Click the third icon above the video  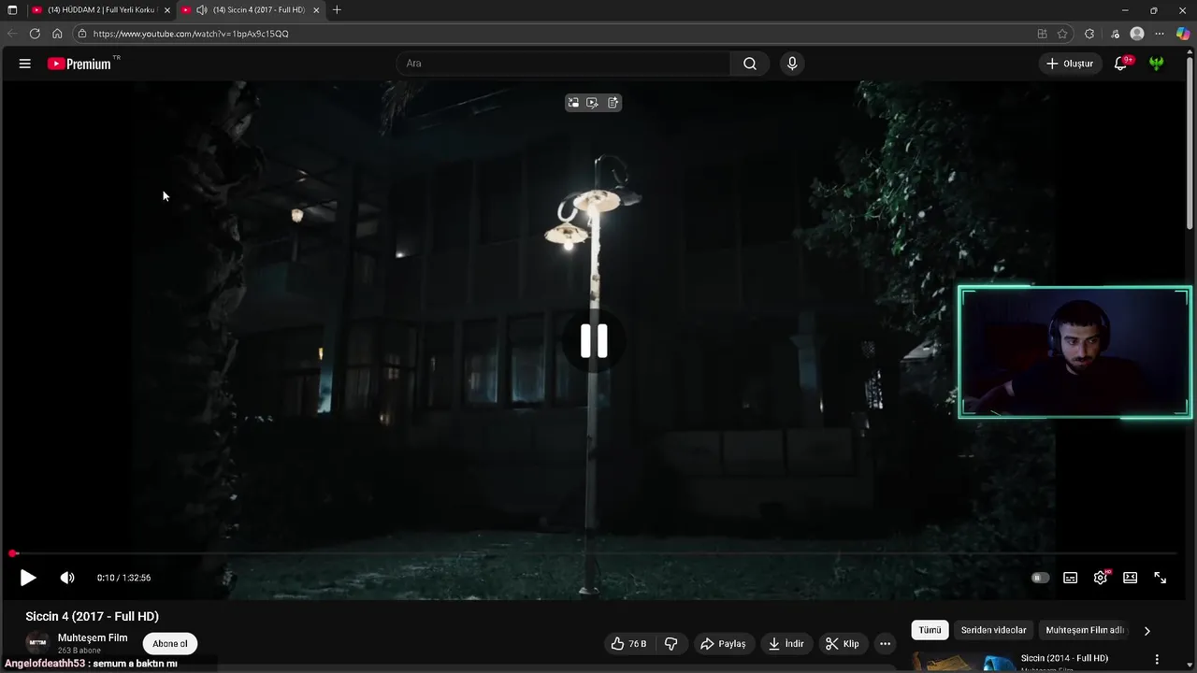[x=613, y=103]
